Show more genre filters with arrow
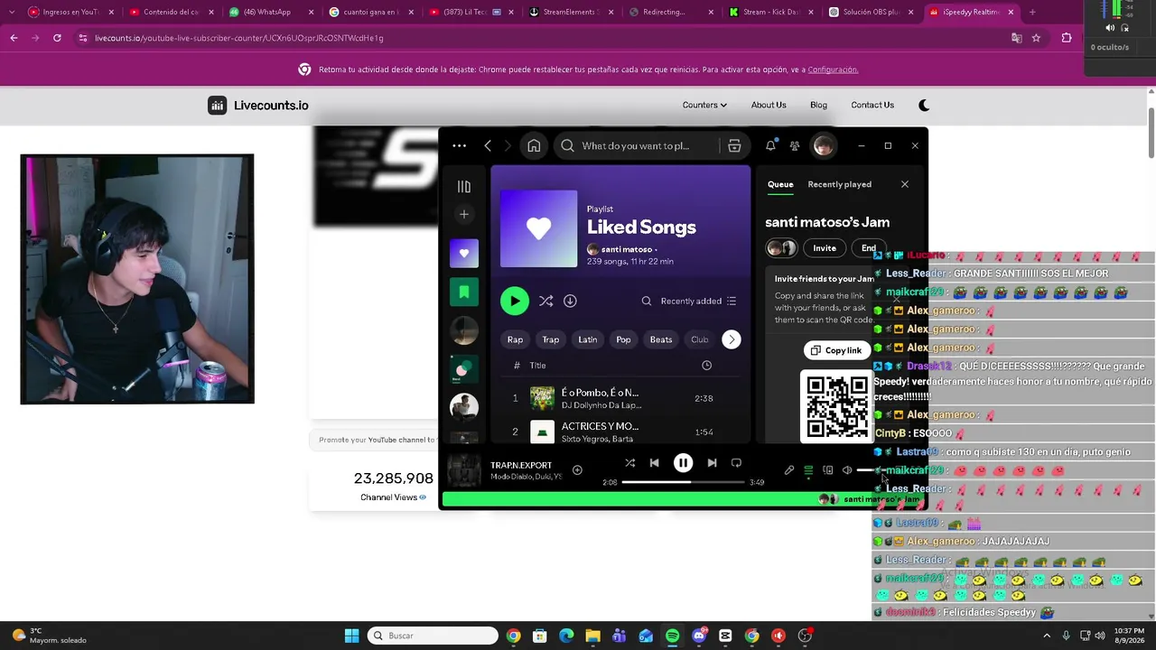 732,339
